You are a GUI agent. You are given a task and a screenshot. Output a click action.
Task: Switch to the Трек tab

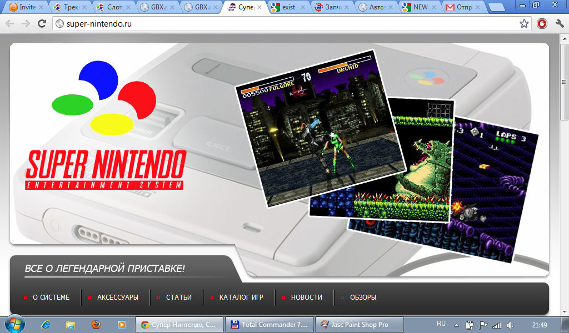coord(70,7)
